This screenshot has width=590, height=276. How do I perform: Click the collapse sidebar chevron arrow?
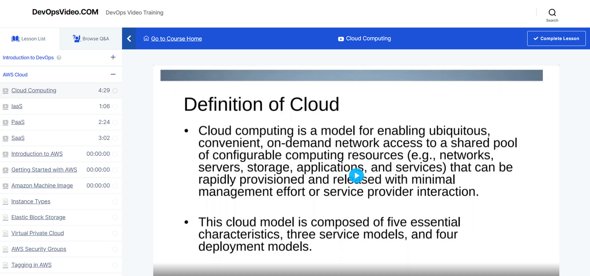[x=129, y=38]
